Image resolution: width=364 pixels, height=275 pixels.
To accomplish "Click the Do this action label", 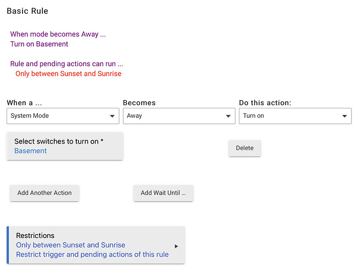I will pos(265,103).
